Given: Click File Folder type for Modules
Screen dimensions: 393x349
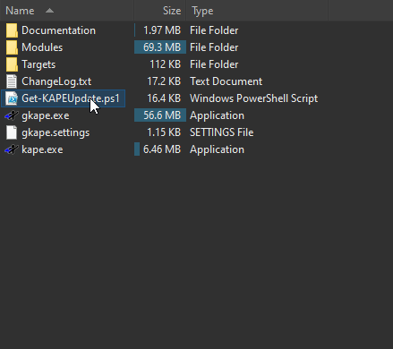Looking at the screenshot, I should (x=214, y=47).
